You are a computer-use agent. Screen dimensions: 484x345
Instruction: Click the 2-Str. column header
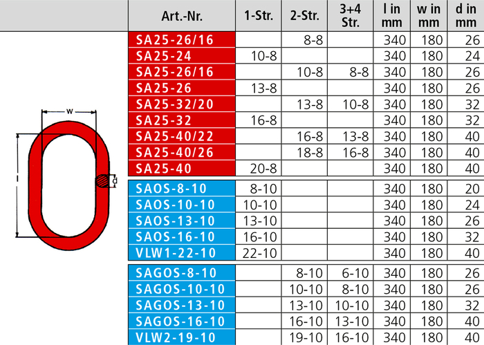306,16
